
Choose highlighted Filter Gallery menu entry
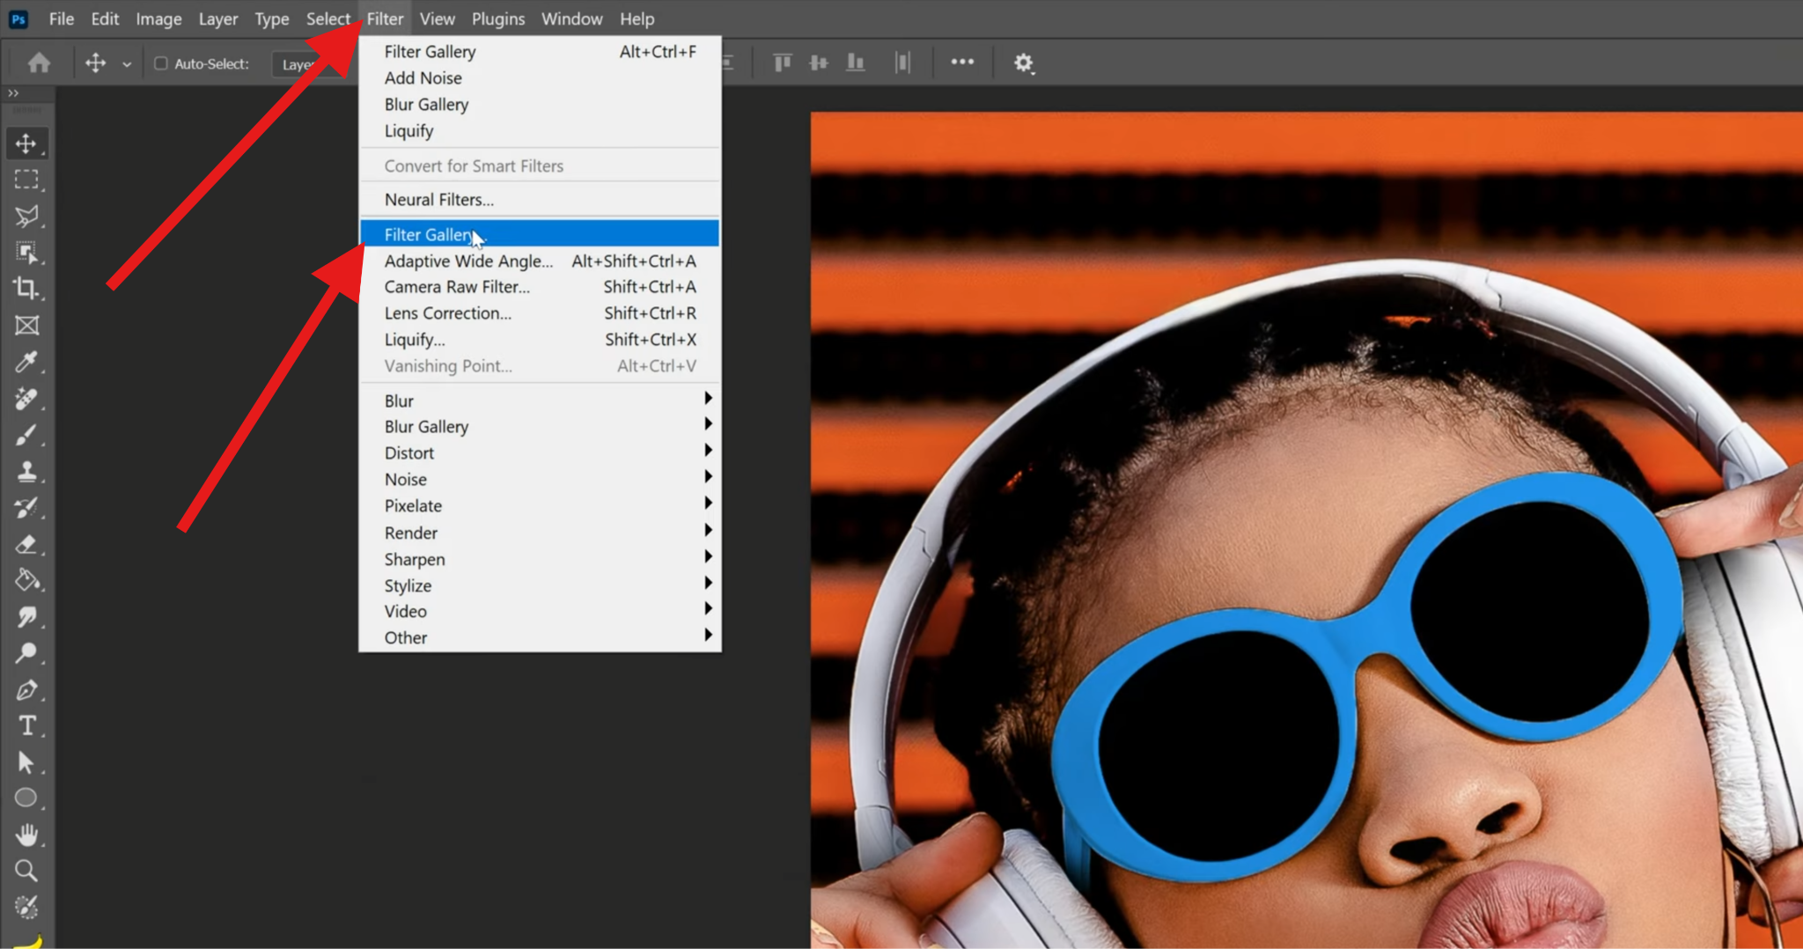coord(540,234)
